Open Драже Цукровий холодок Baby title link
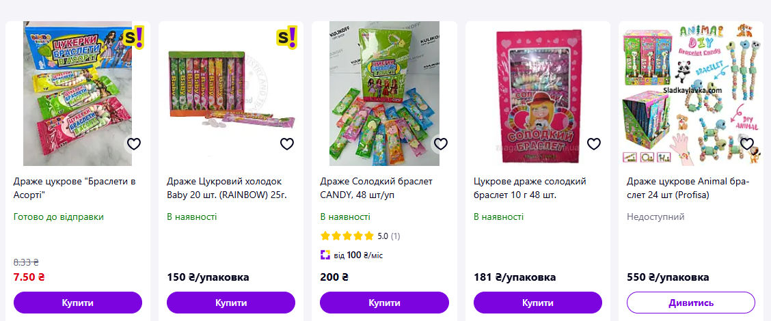The height and width of the screenshot is (321, 771). pos(227,189)
